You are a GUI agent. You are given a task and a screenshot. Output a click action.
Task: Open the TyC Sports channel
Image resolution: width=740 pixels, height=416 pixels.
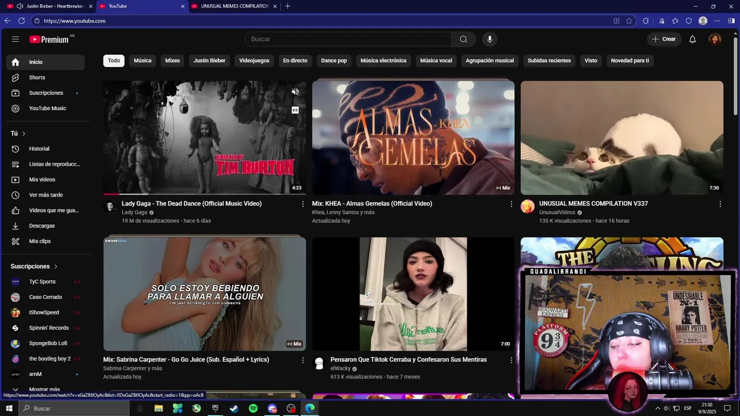[46, 282]
